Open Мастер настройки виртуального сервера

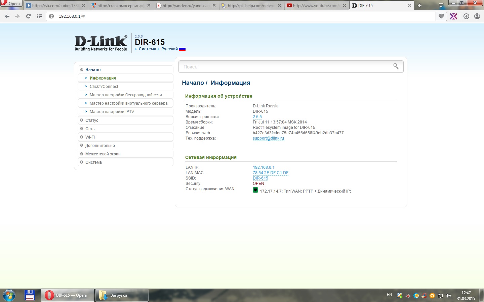pyautogui.click(x=125, y=103)
